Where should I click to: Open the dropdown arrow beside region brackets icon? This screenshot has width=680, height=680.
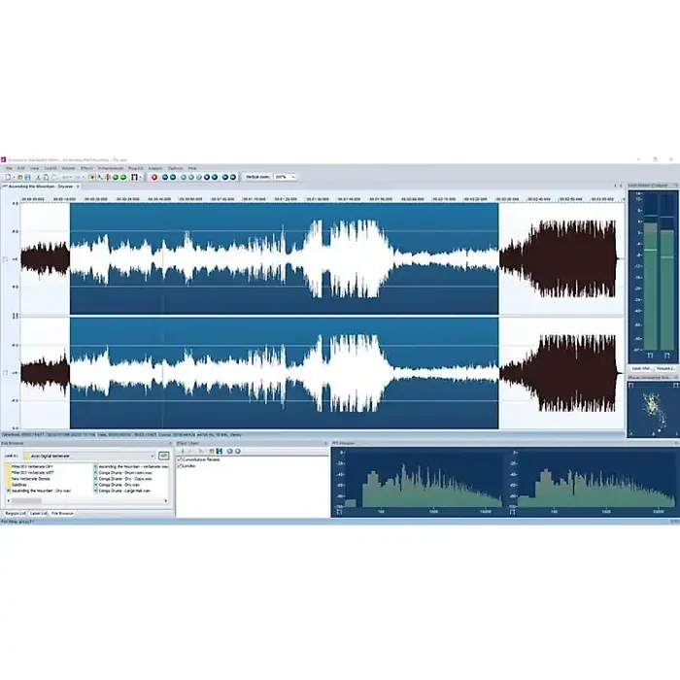(x=141, y=177)
